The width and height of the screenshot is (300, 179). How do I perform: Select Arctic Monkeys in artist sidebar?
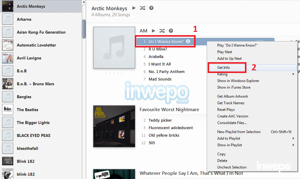(x=41, y=6)
